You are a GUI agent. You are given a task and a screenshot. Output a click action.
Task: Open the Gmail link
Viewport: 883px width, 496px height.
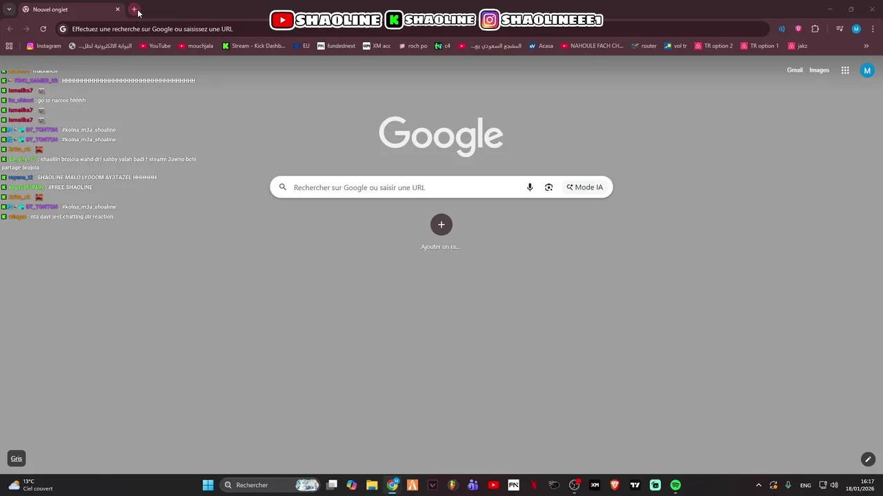pos(795,70)
